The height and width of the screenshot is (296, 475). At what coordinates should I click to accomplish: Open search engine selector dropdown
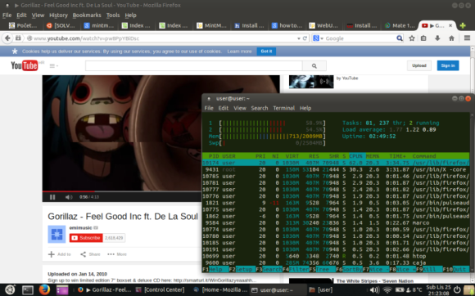318,38
